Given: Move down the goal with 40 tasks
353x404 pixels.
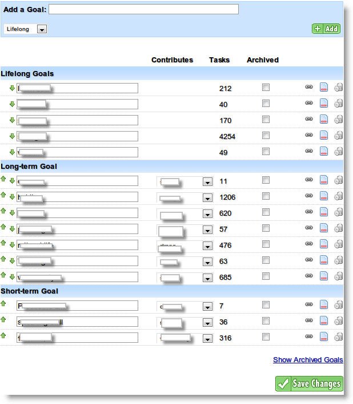Looking at the screenshot, I should [12, 104].
